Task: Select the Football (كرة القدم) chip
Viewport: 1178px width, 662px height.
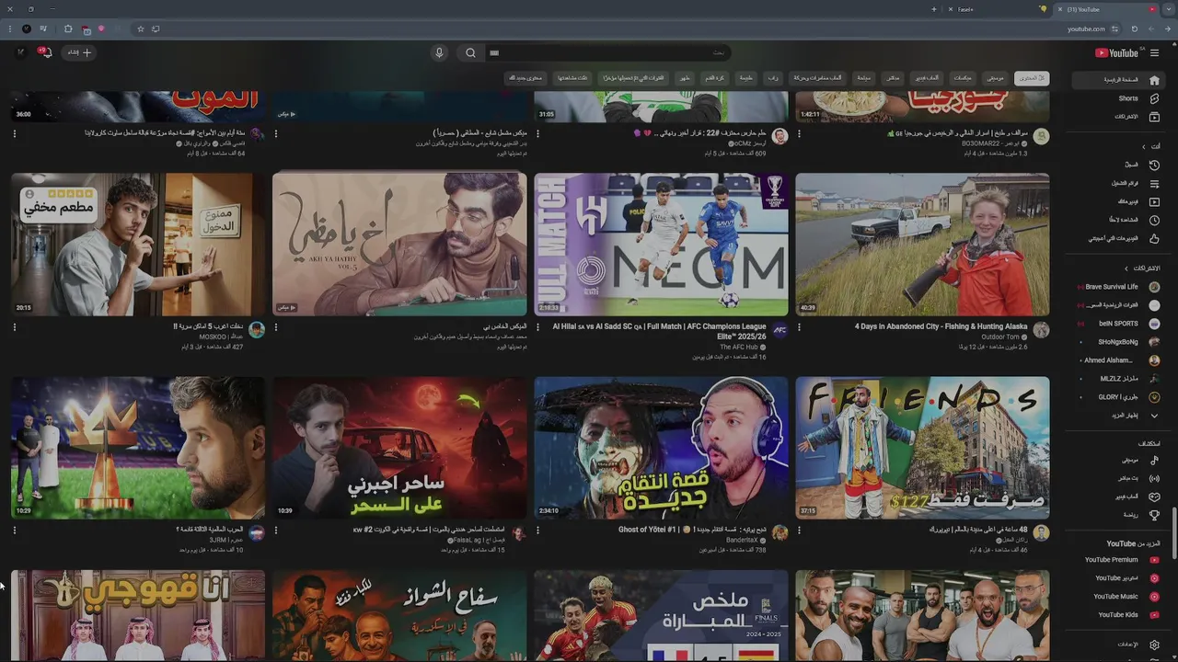Action: (714, 78)
